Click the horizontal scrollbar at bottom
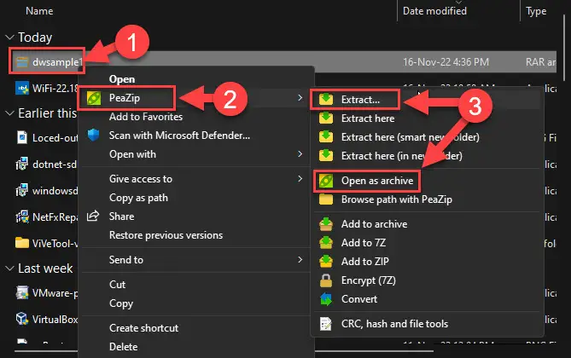Viewport: 571px width, 358px height. [x=224, y=351]
